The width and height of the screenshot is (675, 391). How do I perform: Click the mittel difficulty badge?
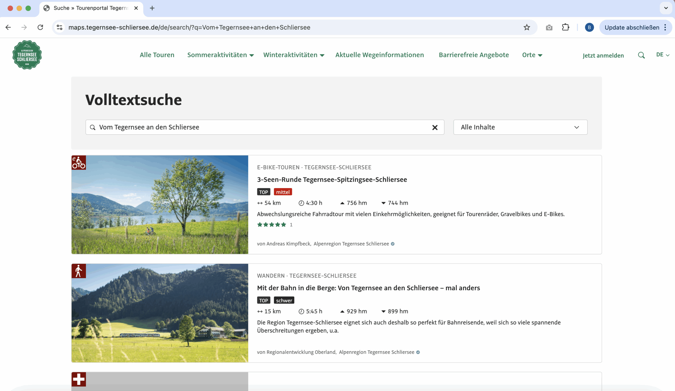[283, 192]
